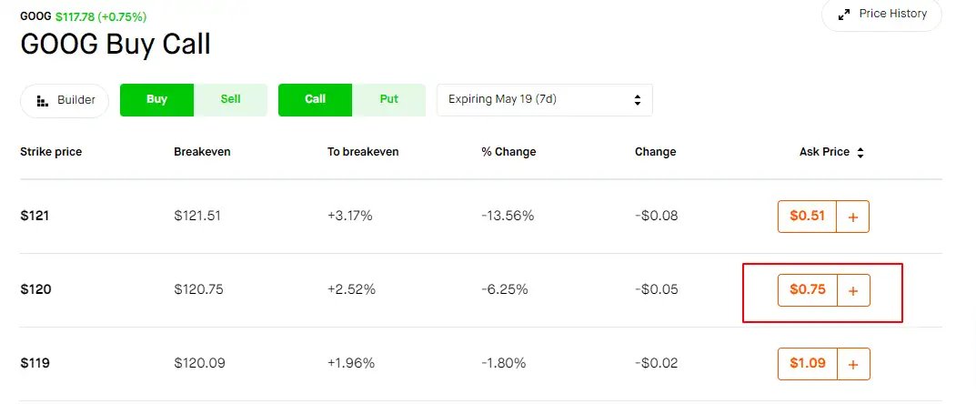Select the Call option type

[x=315, y=99]
